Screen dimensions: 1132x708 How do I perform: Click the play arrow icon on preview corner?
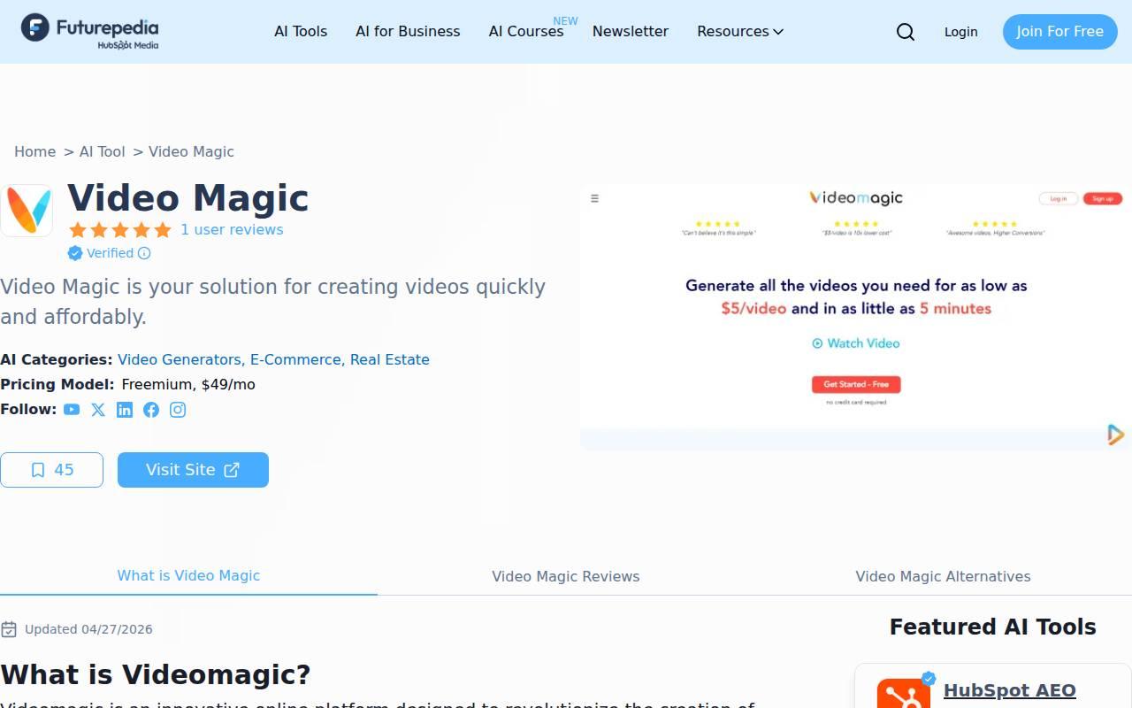coord(1115,435)
